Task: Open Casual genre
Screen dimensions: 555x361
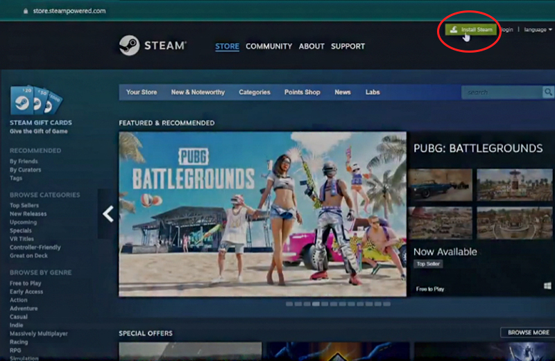Action: click(x=19, y=317)
